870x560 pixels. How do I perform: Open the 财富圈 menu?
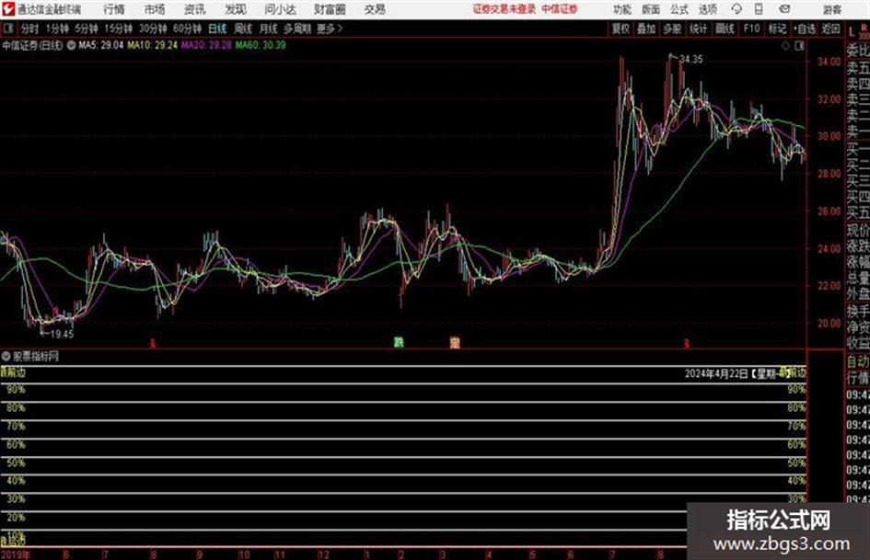click(x=330, y=9)
